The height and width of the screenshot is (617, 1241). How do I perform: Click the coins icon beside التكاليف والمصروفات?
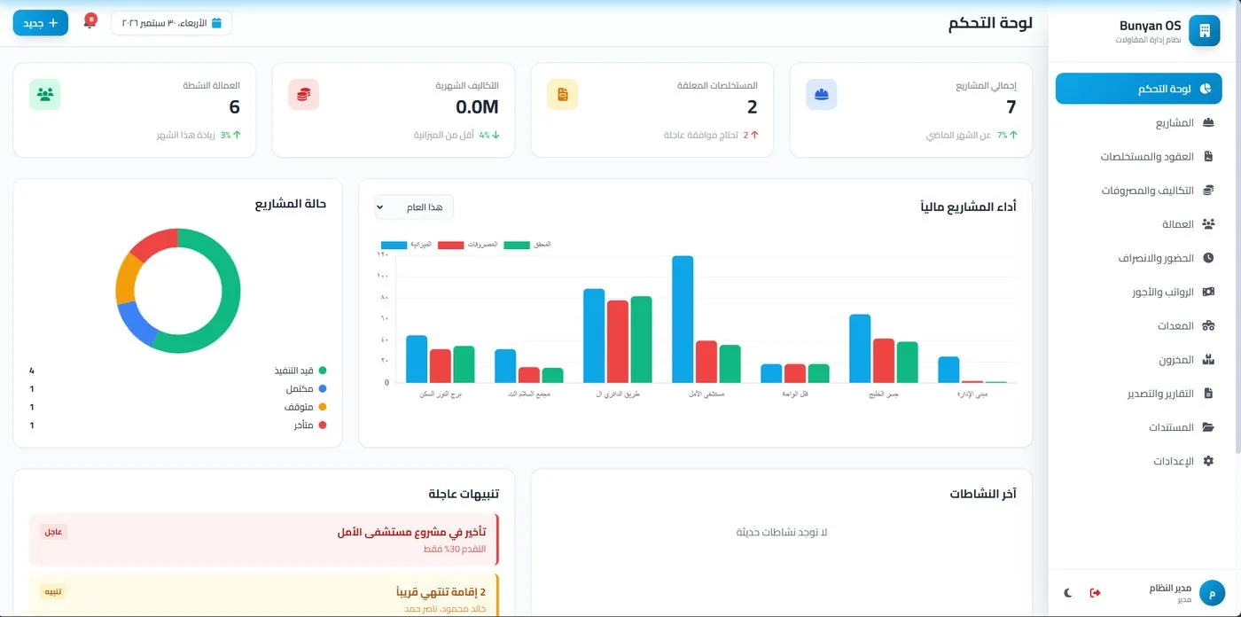1207,191
